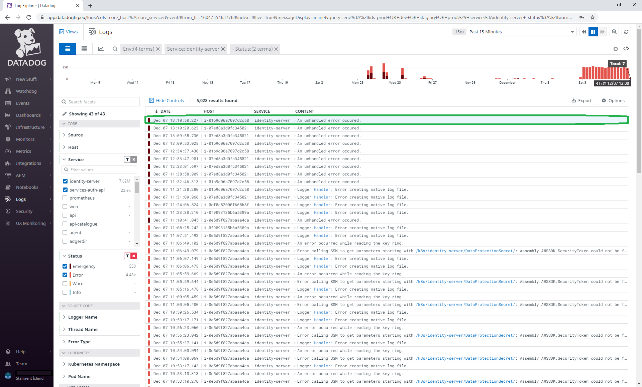This screenshot has height=387, width=642.
Task: Switch to patterns view icon
Action: point(84,49)
